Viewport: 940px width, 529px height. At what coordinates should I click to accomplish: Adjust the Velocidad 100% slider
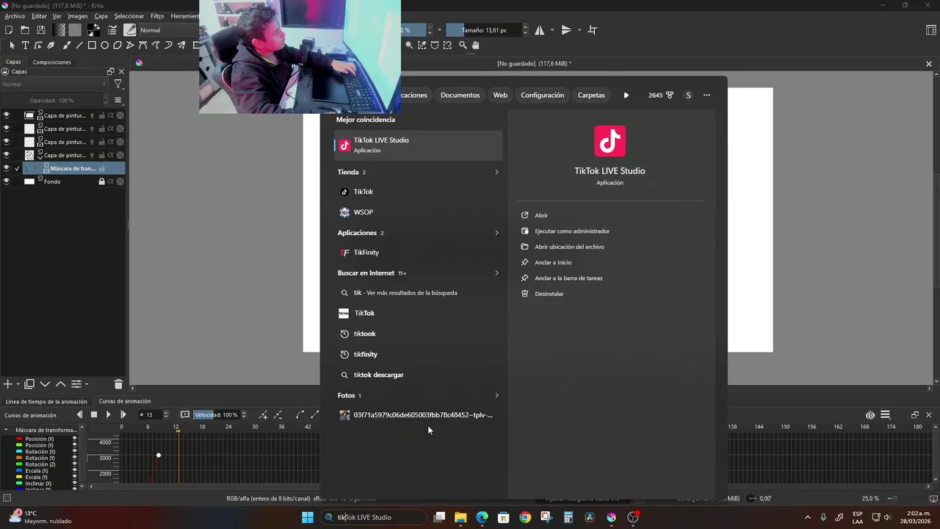click(217, 415)
